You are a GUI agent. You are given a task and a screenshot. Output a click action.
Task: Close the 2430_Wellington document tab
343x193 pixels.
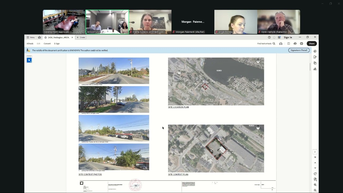(x=72, y=37)
